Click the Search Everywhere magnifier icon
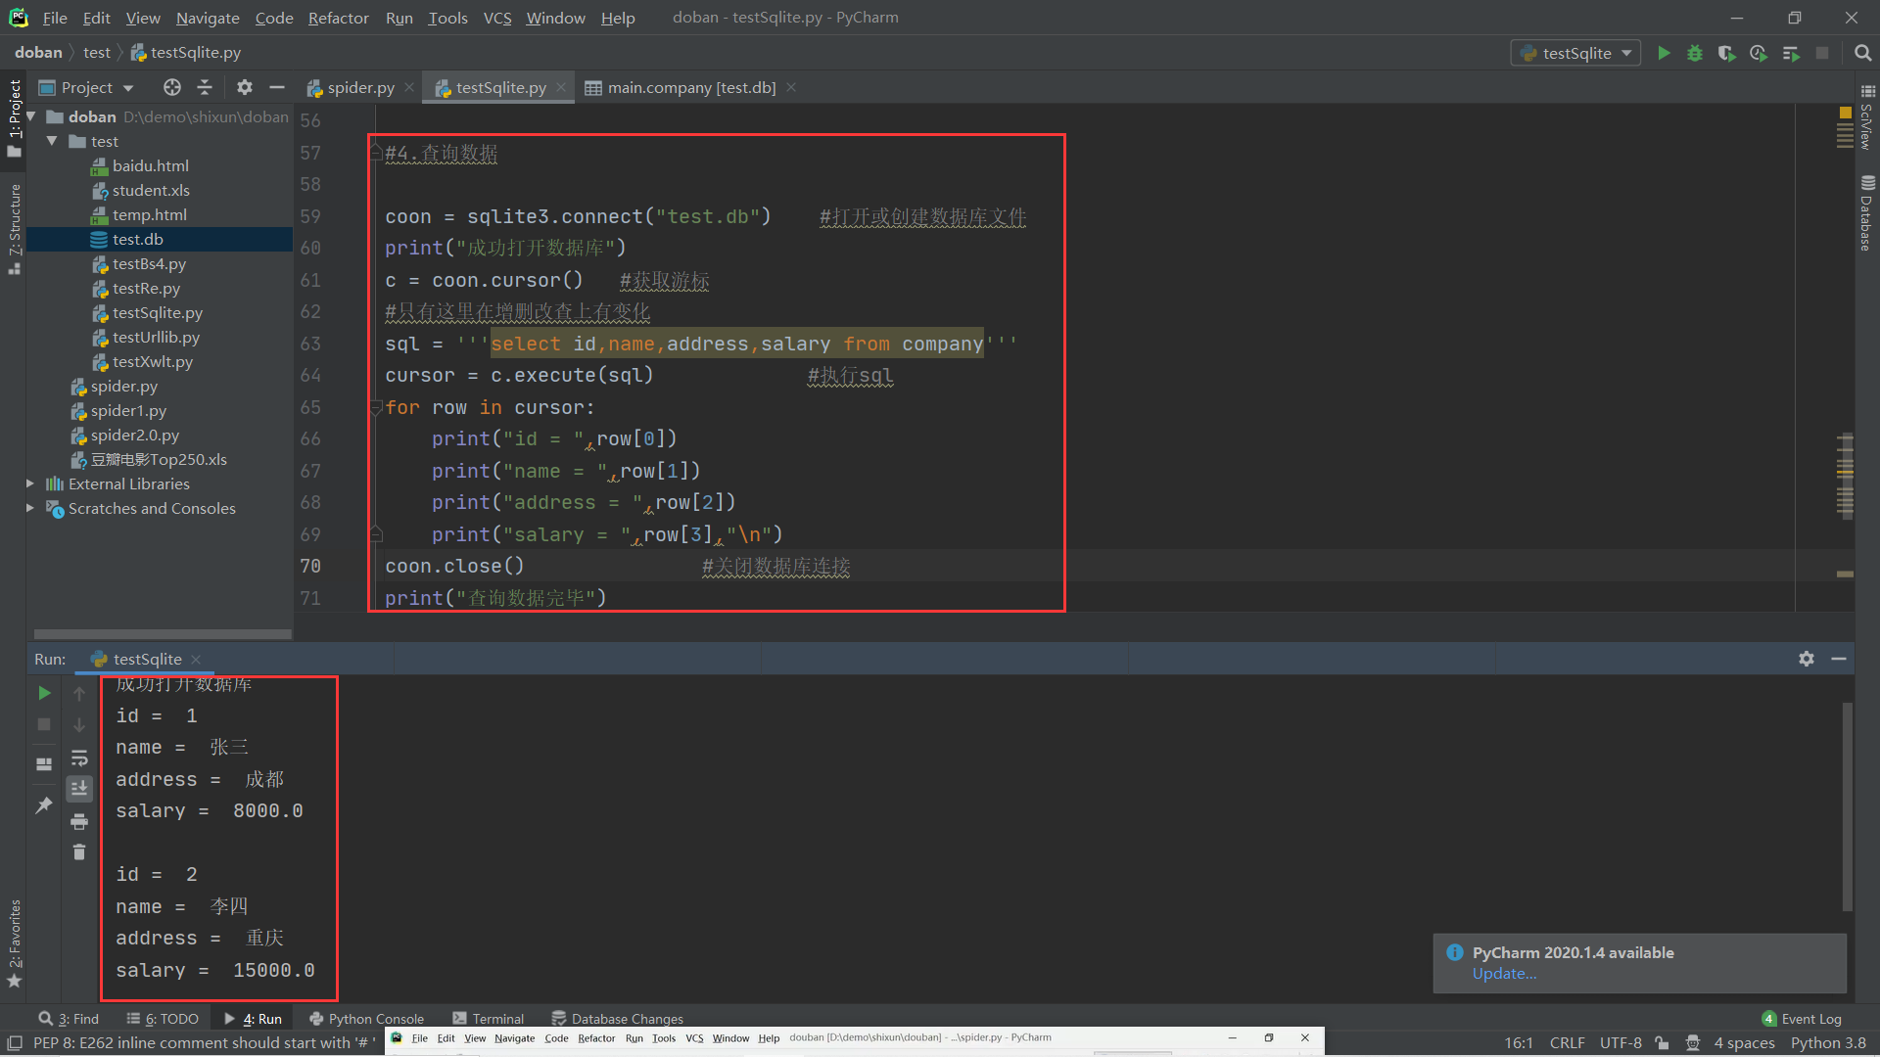This screenshot has height=1057, width=1880. coord(1862,53)
